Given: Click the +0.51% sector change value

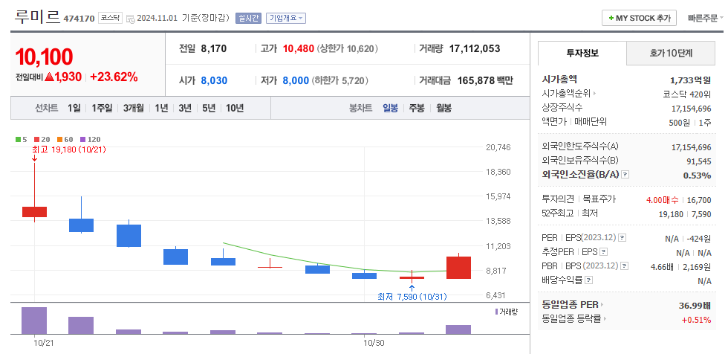Looking at the screenshot, I should [x=697, y=320].
